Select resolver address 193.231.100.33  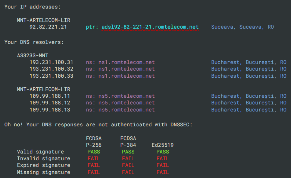click(51, 76)
